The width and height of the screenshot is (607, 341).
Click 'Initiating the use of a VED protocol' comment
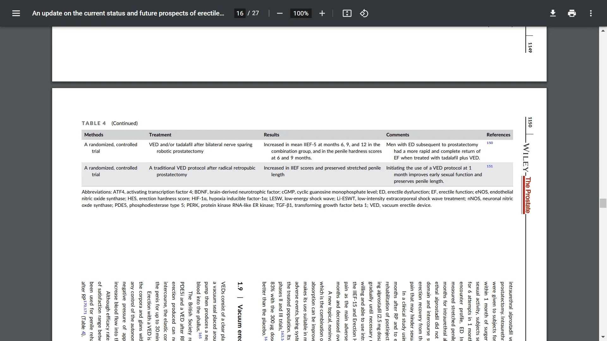click(434, 175)
